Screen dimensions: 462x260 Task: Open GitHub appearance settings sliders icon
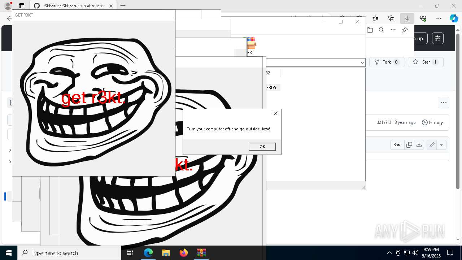click(438, 38)
